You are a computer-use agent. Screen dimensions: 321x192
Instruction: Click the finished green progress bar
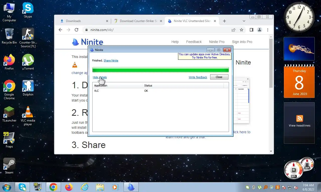(160, 70)
